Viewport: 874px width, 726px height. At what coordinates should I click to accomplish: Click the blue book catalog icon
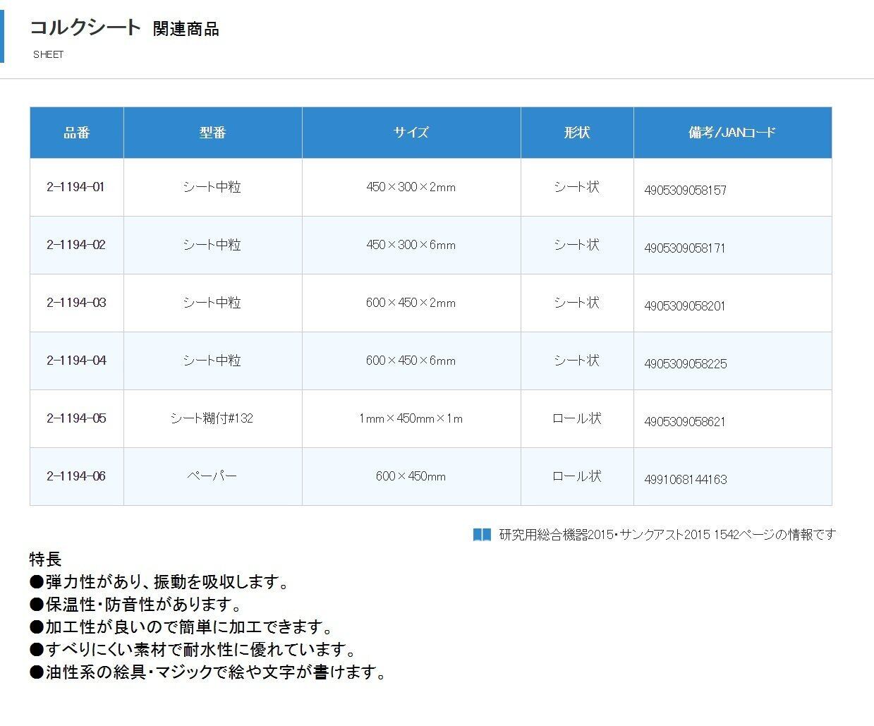click(482, 535)
